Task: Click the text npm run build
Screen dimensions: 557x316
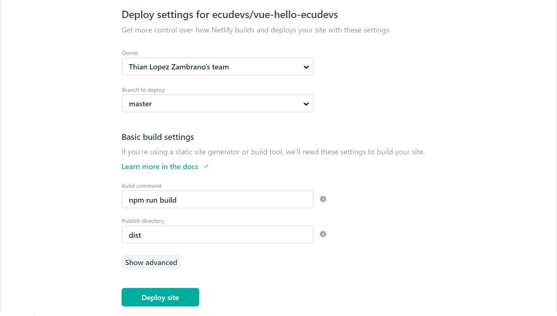Action: click(x=153, y=200)
